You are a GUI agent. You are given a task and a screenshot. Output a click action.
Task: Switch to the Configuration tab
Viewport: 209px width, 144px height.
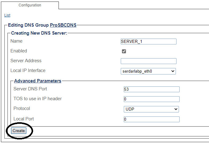(30, 5)
